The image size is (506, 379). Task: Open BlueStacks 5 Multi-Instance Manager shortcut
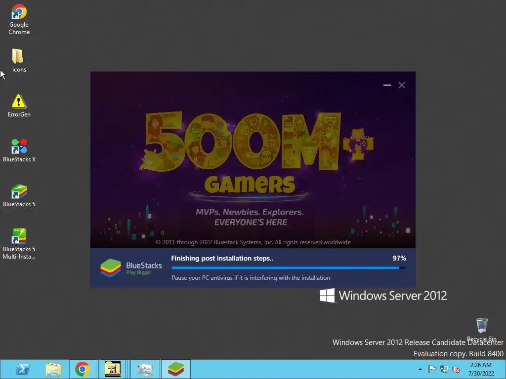(x=19, y=244)
